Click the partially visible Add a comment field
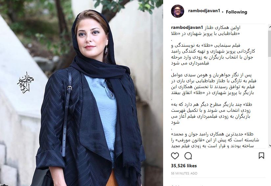This screenshot has height=186, width=271. point(218,185)
